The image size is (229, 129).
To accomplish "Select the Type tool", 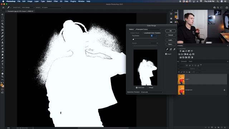I will point(3,64).
